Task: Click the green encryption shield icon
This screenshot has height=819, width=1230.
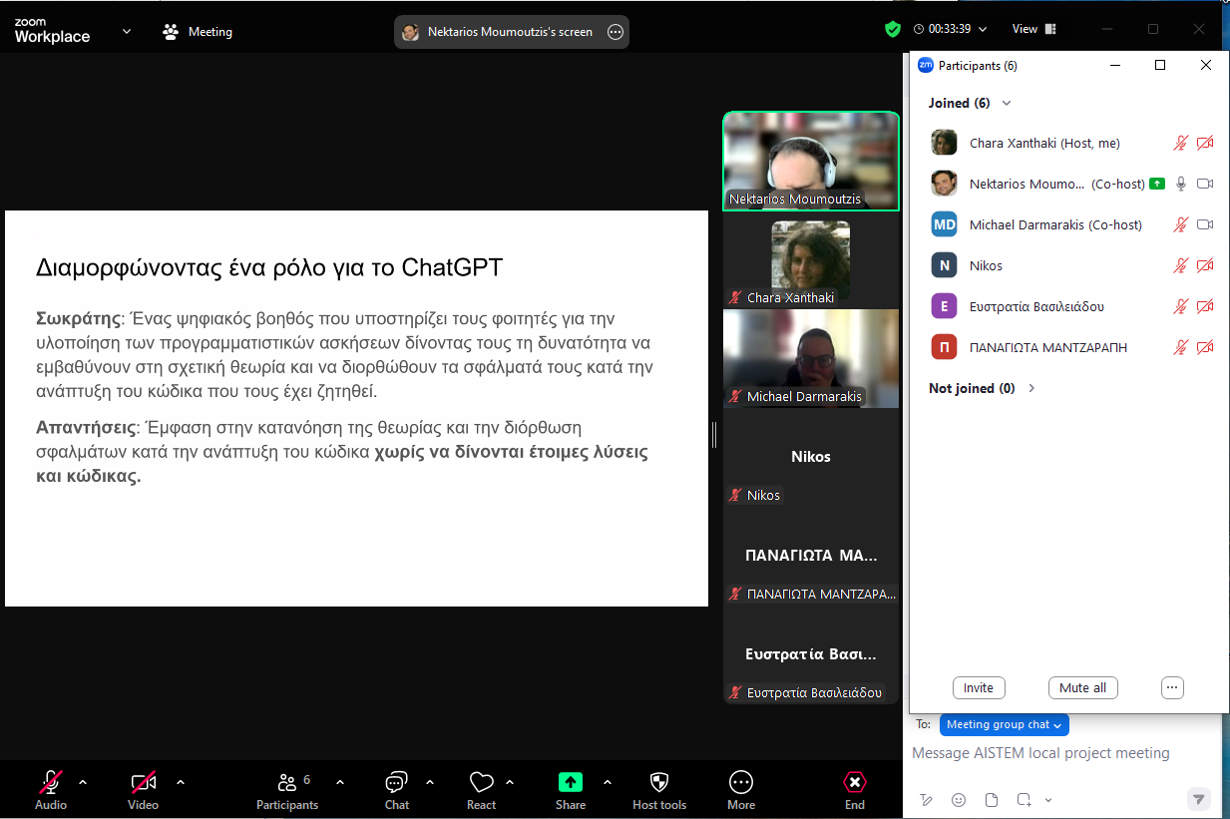Action: pyautogui.click(x=893, y=29)
